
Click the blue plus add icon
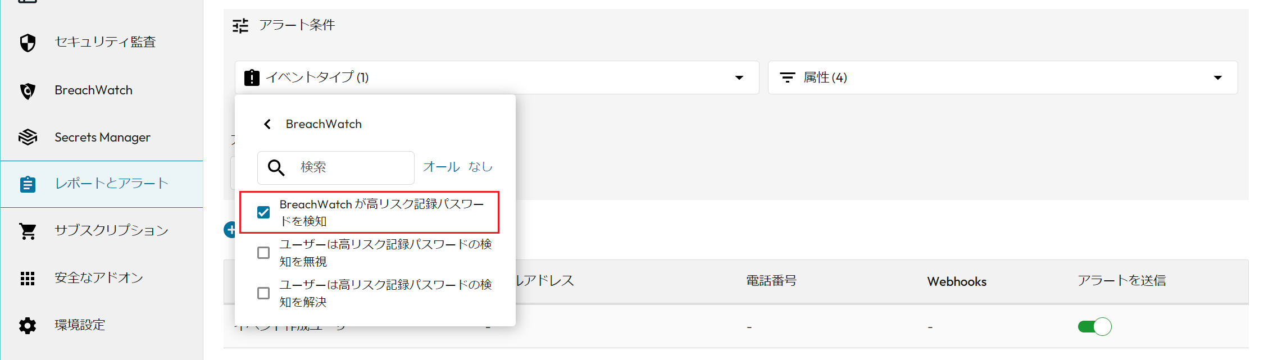230,230
